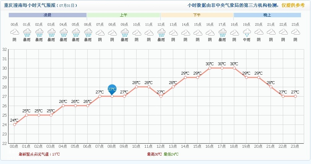Click the 03点 heavy rain icon
Viewport: 311px width, 164px height.
tap(51, 33)
